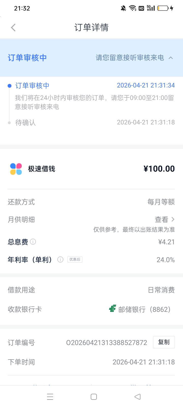Image resolution: width=183 pixels, height=408 pixels.
Task: Open 月供明细 via the 查看 link
Action: [161, 219]
